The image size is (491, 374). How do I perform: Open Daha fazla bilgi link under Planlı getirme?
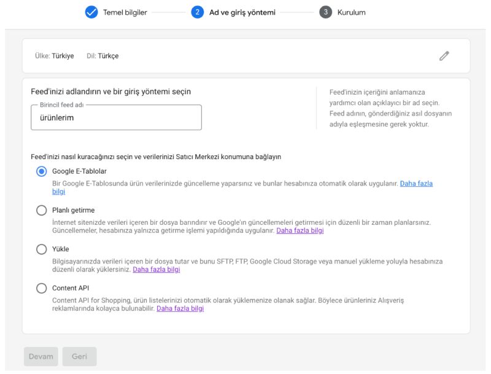tap(300, 231)
